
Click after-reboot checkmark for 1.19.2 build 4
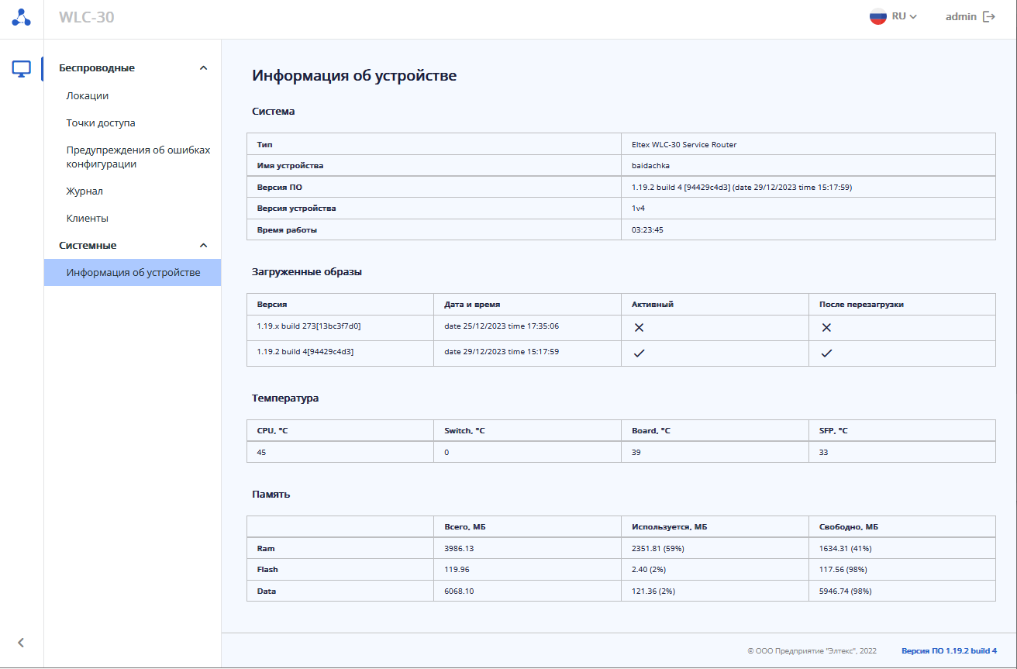(x=826, y=353)
